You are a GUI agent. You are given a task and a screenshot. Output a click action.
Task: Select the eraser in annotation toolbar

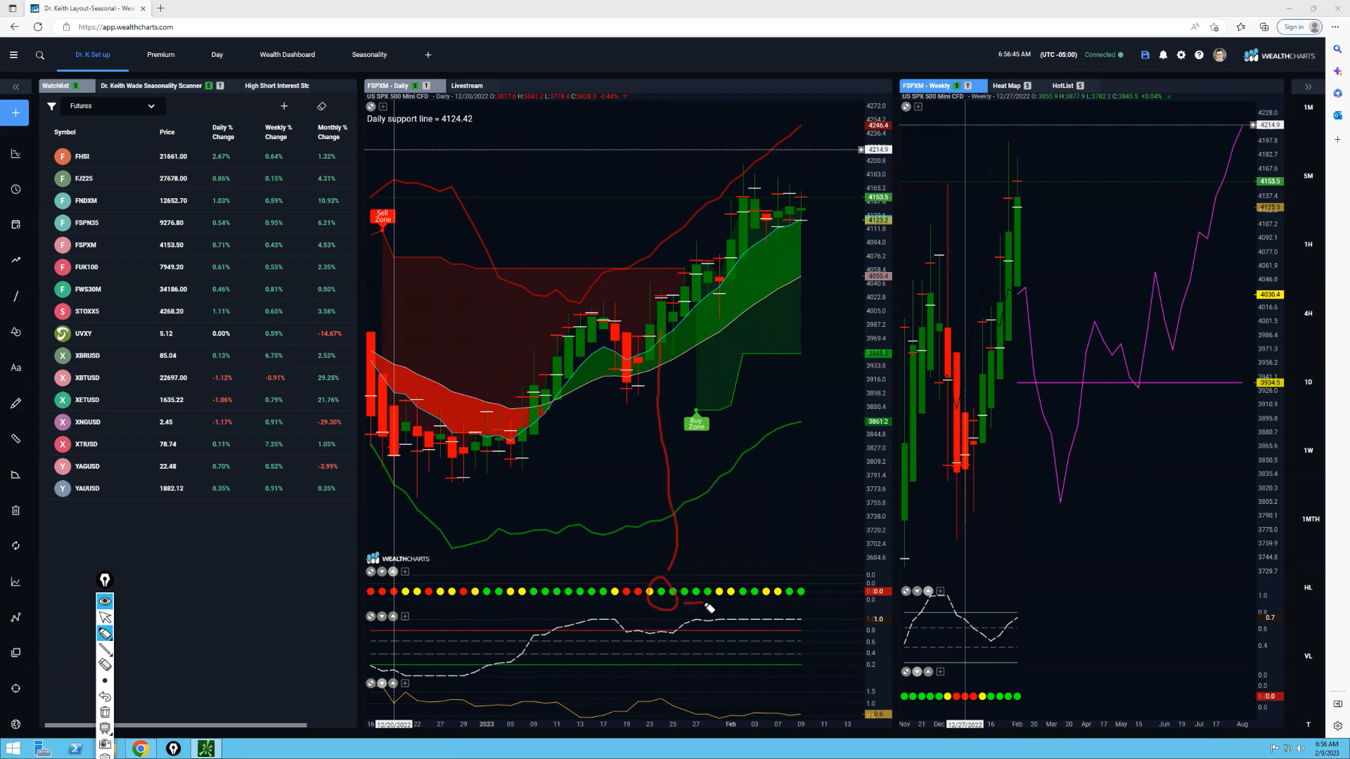coord(105,665)
